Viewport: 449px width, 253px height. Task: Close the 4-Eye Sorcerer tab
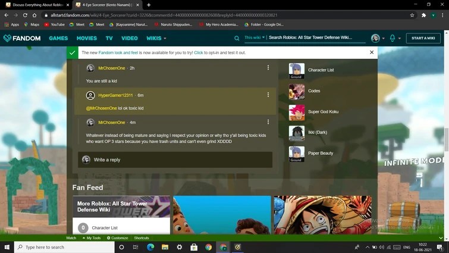click(x=138, y=5)
